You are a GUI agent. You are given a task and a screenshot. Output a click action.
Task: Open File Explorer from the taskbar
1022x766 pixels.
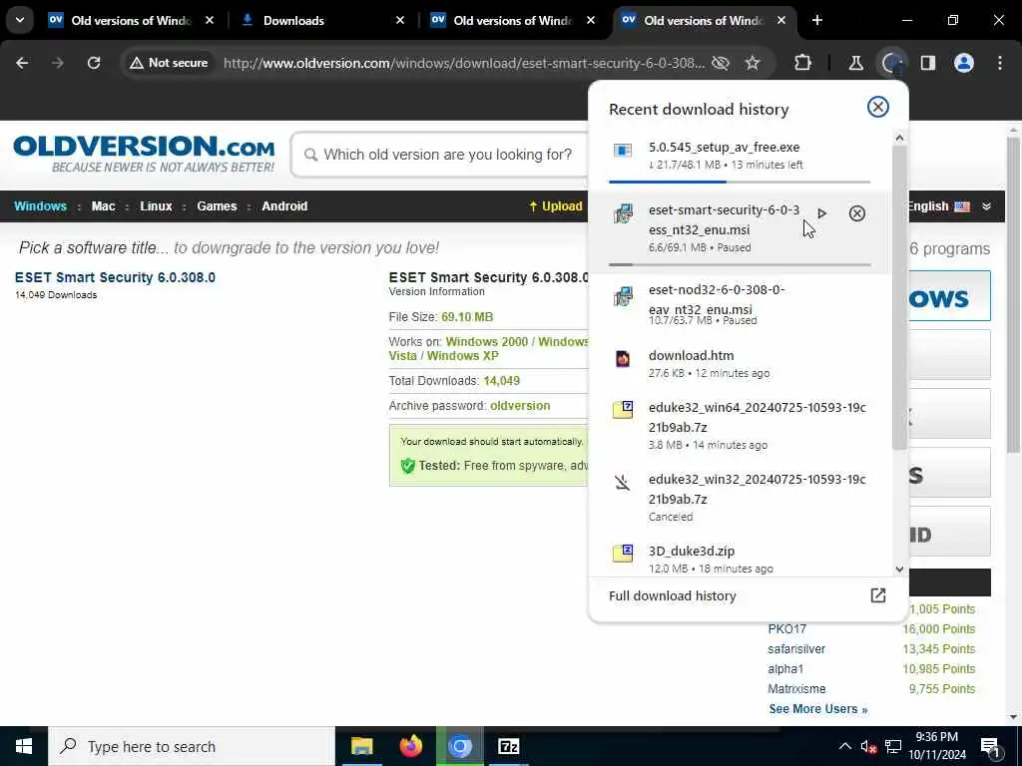[x=361, y=746]
